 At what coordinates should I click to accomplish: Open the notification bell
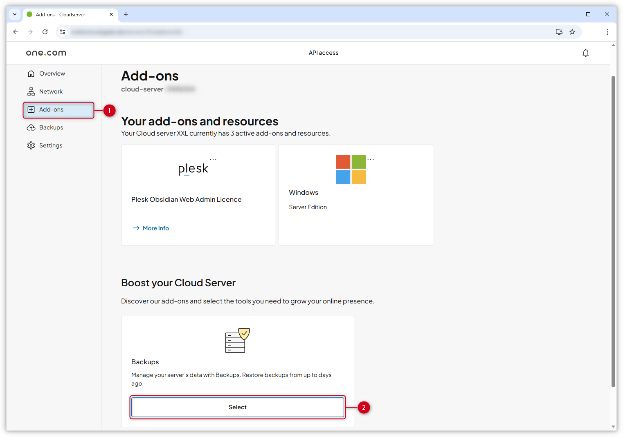(585, 53)
